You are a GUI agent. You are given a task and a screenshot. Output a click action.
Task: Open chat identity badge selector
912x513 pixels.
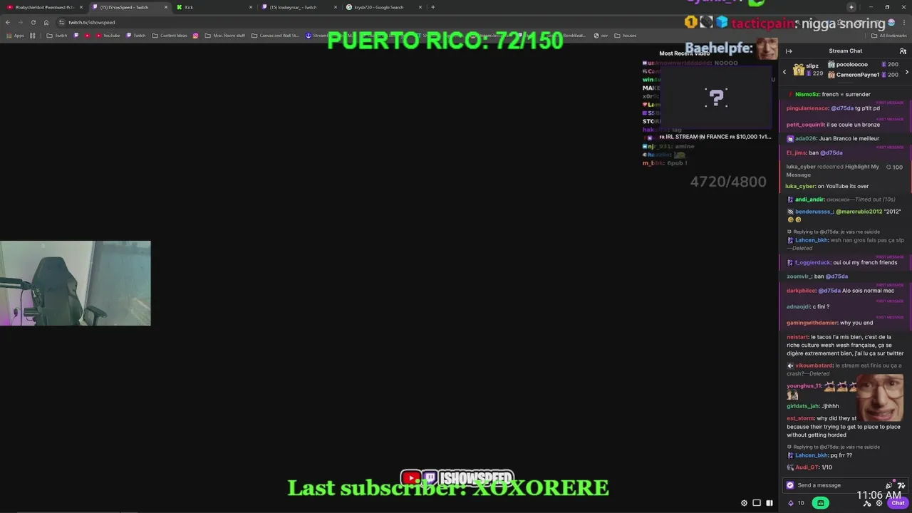(x=790, y=485)
